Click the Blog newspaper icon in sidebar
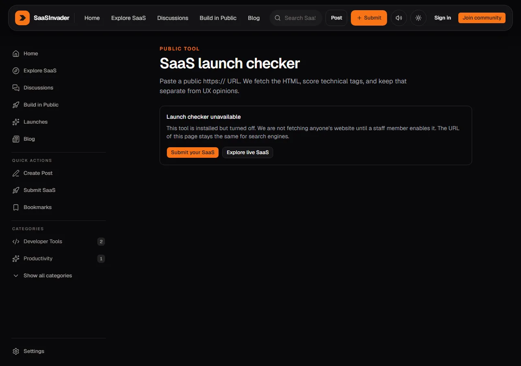Screen dimensions: 521x366 16,139
